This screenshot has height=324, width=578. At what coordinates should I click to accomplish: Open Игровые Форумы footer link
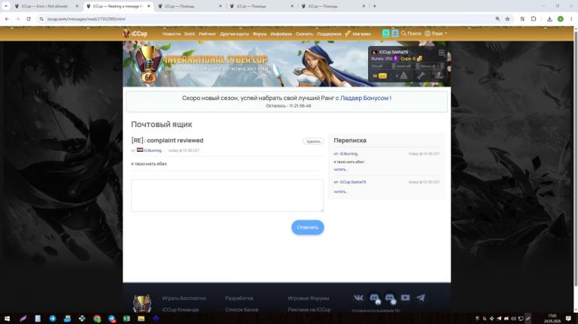click(309, 298)
